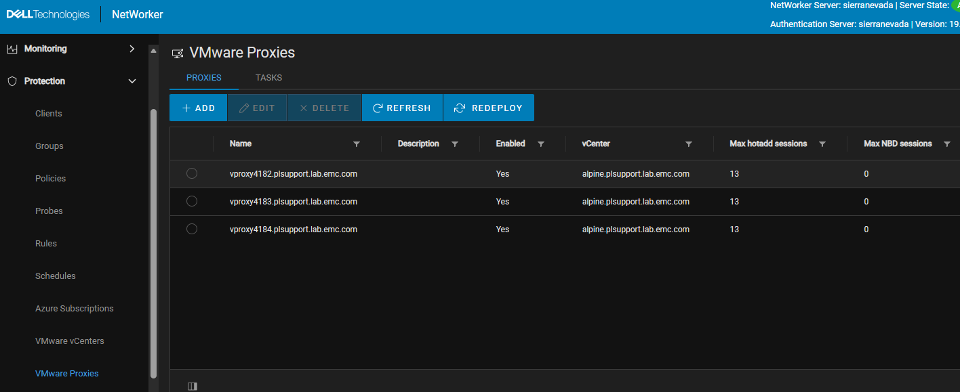Image resolution: width=960 pixels, height=392 pixels.
Task: Click the DELETE button
Action: 324,108
